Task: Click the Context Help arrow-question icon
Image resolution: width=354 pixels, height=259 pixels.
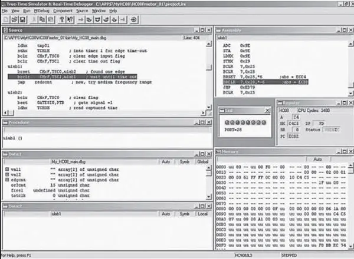Action: (x=68, y=18)
